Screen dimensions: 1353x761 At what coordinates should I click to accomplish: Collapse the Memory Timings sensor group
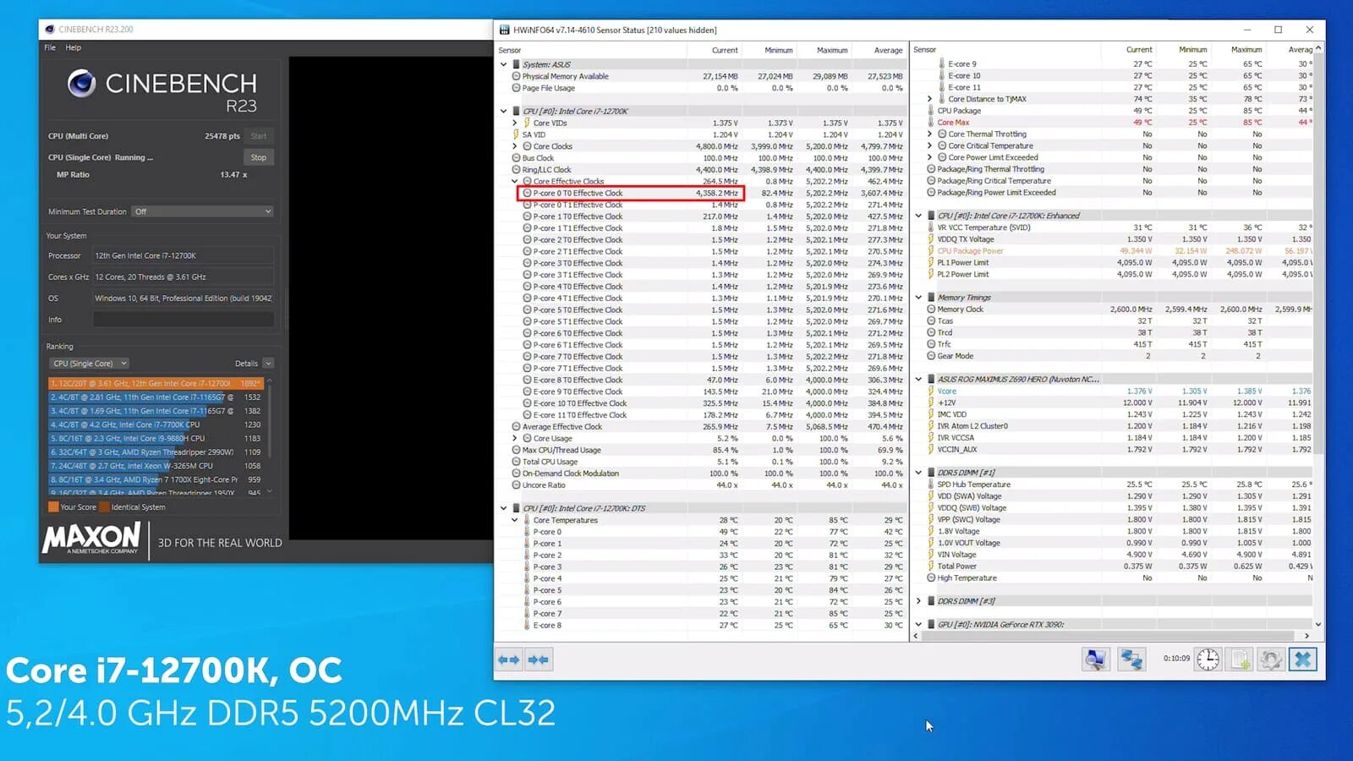tap(919, 298)
